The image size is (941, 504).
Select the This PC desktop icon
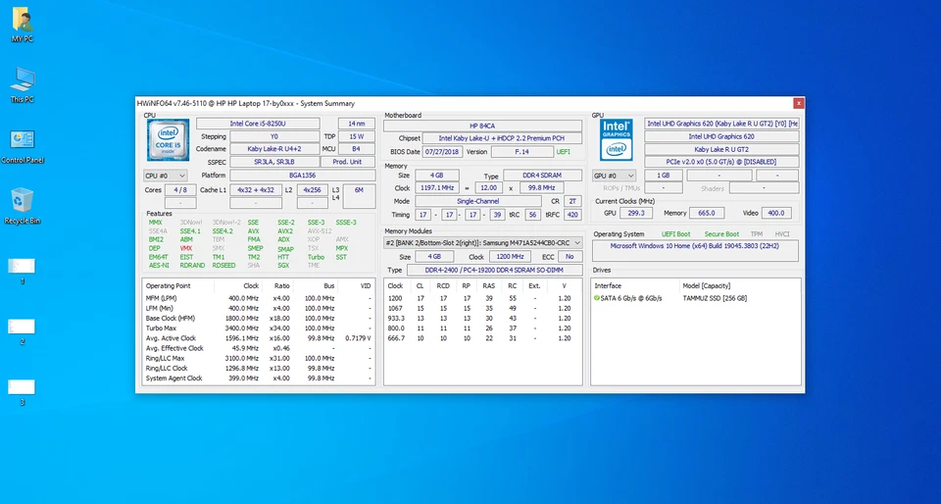click(23, 86)
